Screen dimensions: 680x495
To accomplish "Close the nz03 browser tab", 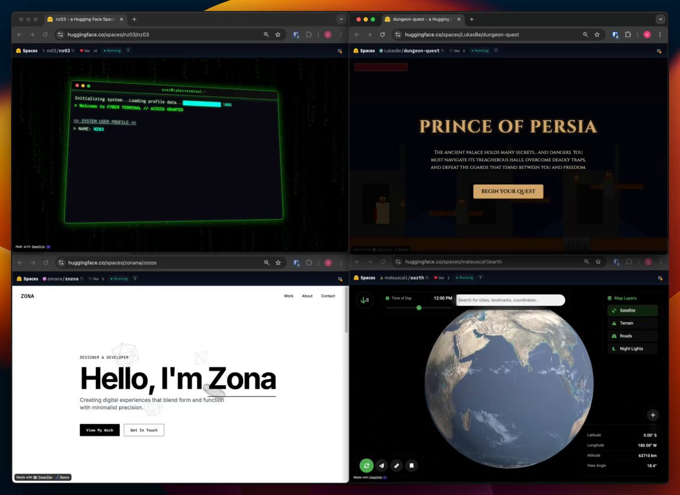I will pyautogui.click(x=121, y=19).
